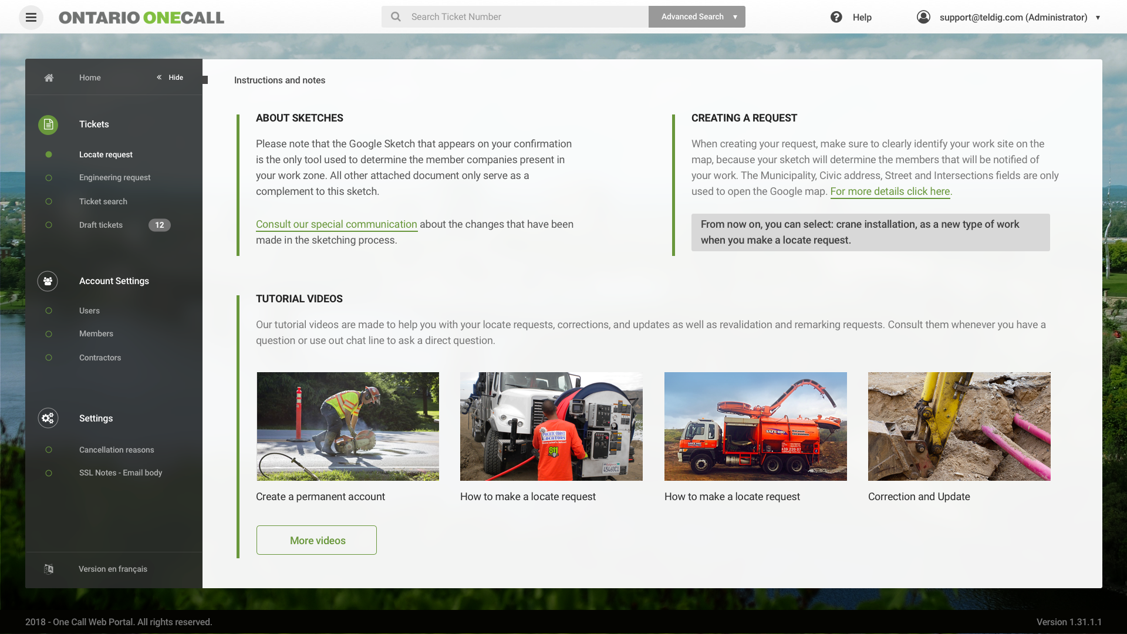
Task: Expand the Advanced Search dropdown
Action: pos(735,17)
